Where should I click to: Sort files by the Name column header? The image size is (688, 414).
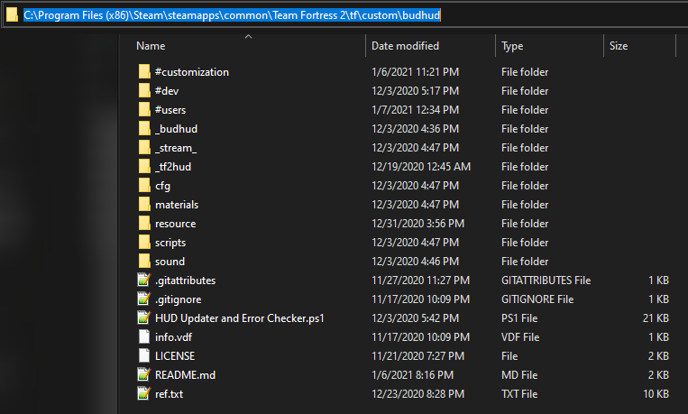click(x=151, y=46)
